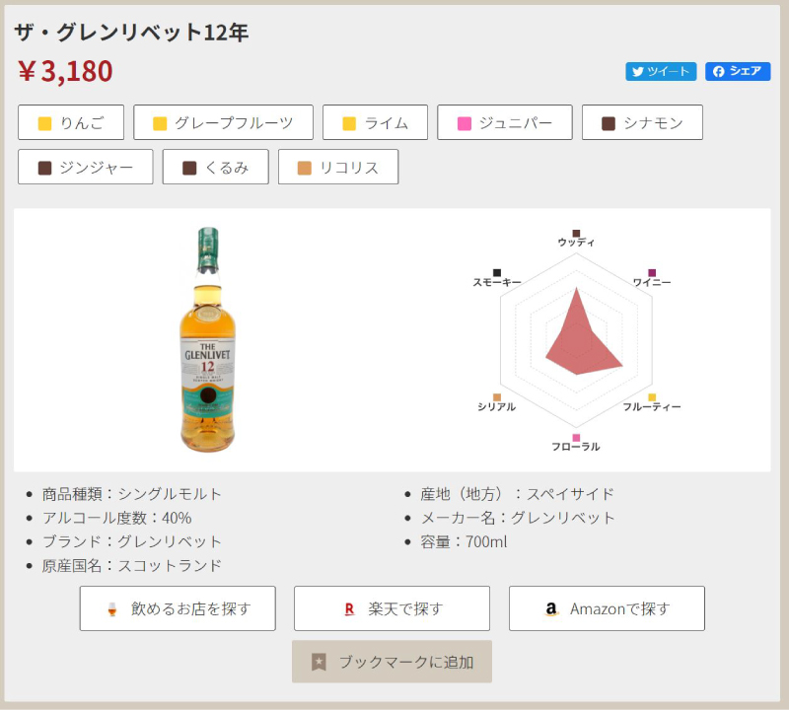Add to bookmarks with ブックマークに追加
The height and width of the screenshot is (710, 789).
[392, 662]
